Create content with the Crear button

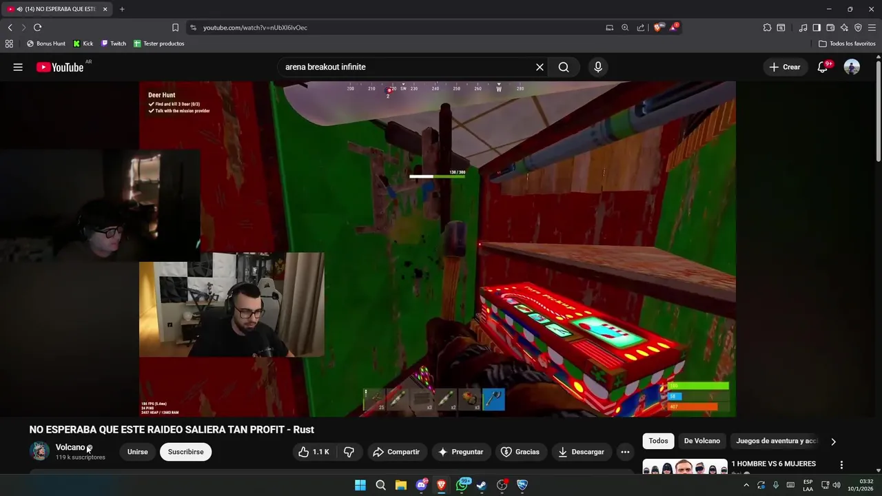(x=785, y=67)
